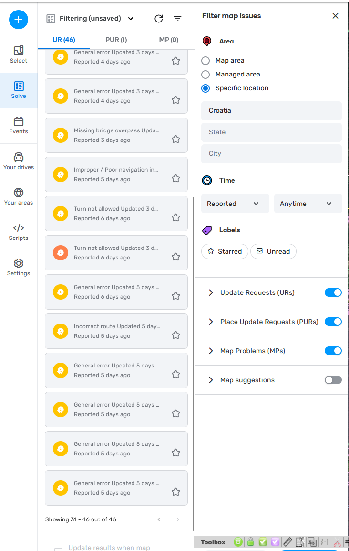349x551 pixels.
Task: Click the refresh results icon
Action: [x=159, y=19]
